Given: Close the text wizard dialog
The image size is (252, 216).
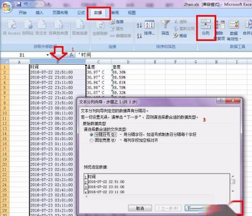Looking at the screenshot, I should point(233,101).
